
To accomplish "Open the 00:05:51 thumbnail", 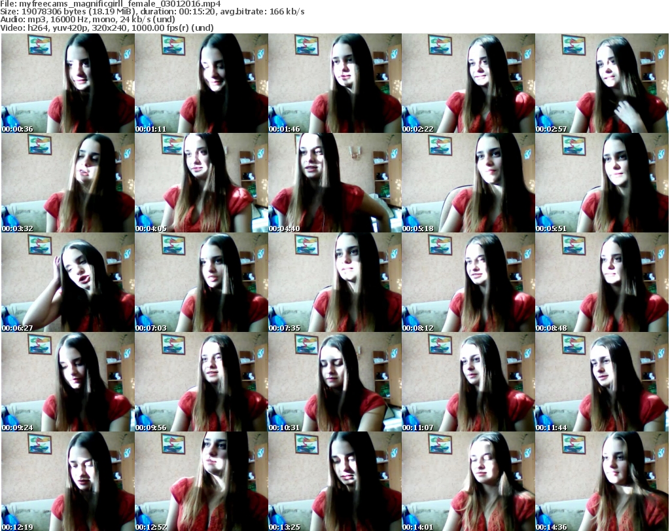I will coord(602,183).
